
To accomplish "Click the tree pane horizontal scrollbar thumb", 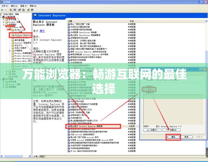I will point(14,156).
